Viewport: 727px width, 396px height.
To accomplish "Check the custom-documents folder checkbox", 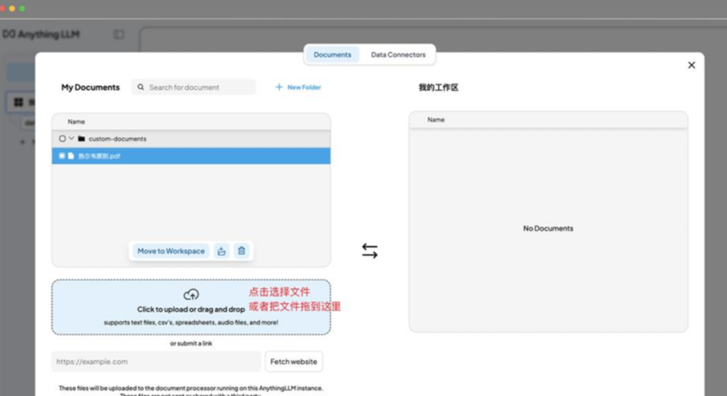I will click(63, 139).
